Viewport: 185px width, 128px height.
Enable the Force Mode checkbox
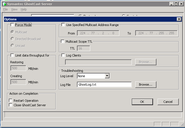(x=12, y=25)
